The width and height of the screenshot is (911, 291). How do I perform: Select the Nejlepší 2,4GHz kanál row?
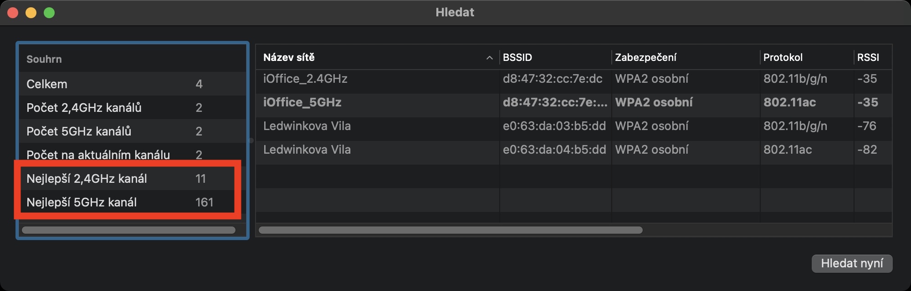pyautogui.click(x=87, y=179)
